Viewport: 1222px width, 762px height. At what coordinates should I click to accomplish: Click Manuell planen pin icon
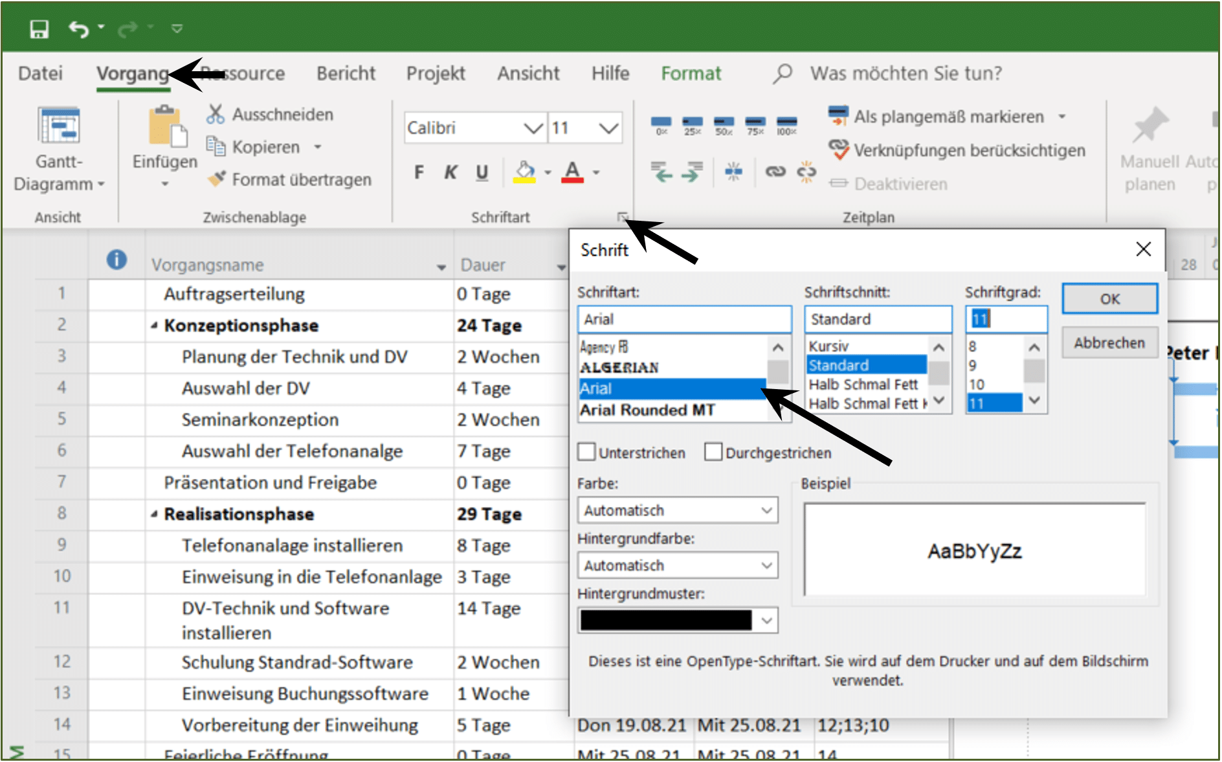(1150, 125)
